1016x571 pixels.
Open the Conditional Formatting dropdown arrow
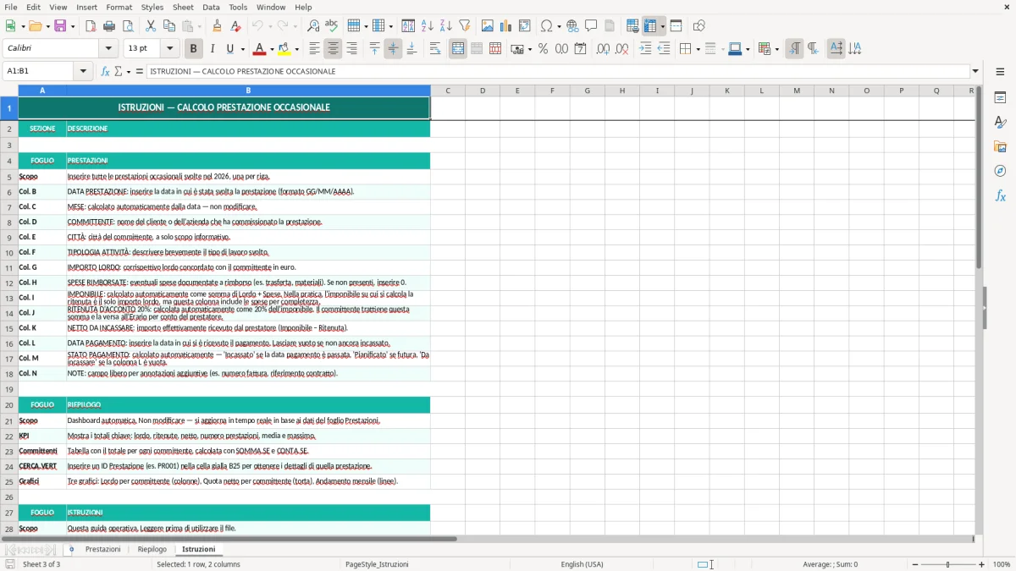pyautogui.click(x=776, y=49)
